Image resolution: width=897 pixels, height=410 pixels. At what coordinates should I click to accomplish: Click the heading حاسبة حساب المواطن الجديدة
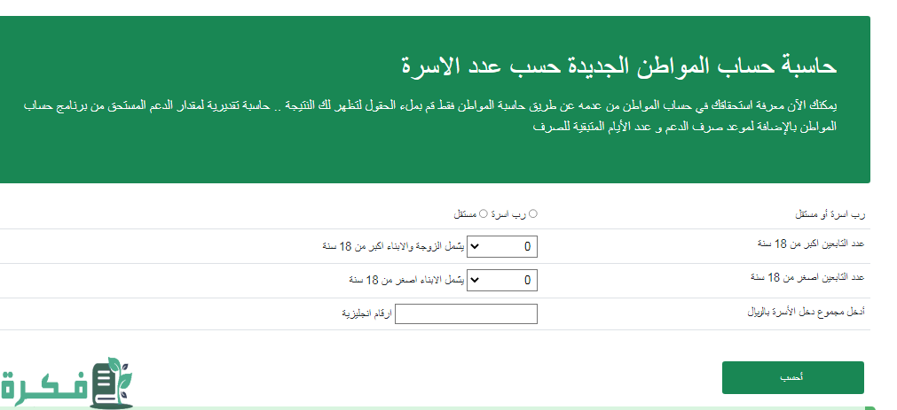pos(619,66)
